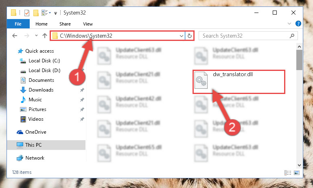The width and height of the screenshot is (313, 188).
Task: Switch to the View ribbon tab
Action: pos(88,24)
